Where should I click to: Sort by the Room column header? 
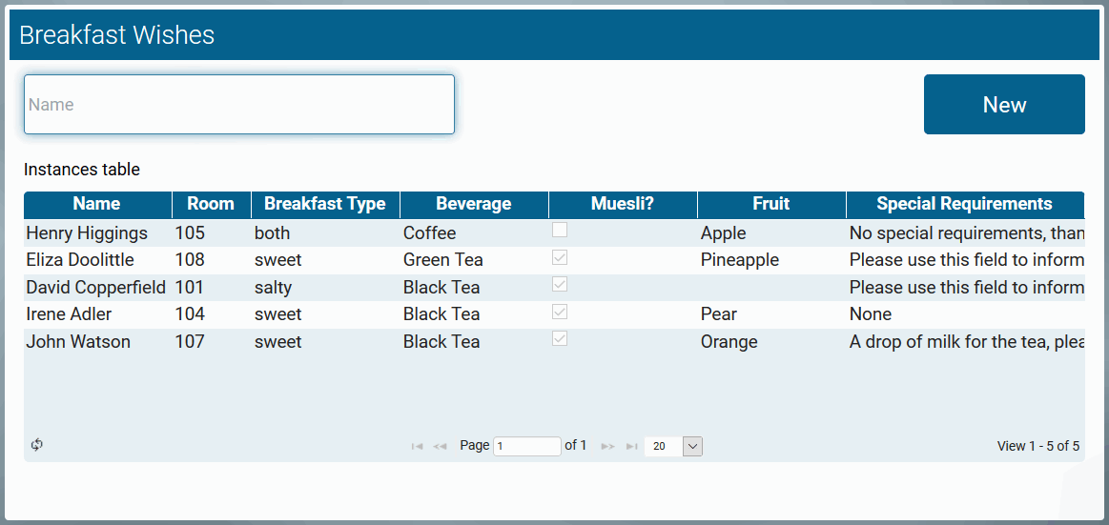click(211, 204)
